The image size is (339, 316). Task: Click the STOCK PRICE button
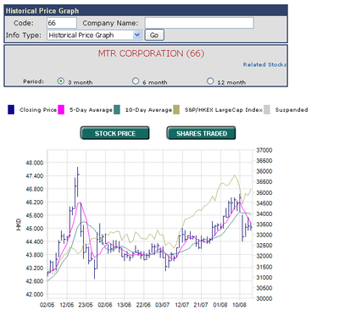point(114,133)
